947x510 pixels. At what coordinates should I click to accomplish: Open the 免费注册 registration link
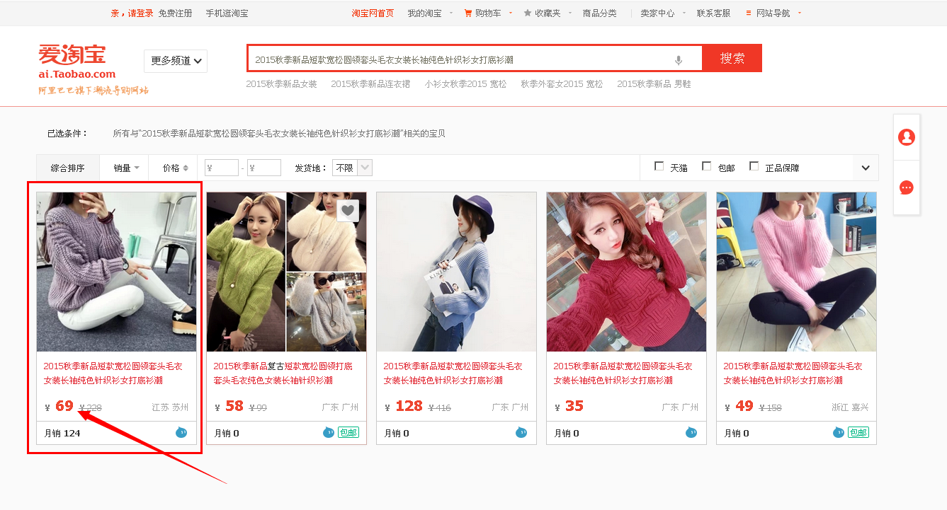(x=174, y=12)
